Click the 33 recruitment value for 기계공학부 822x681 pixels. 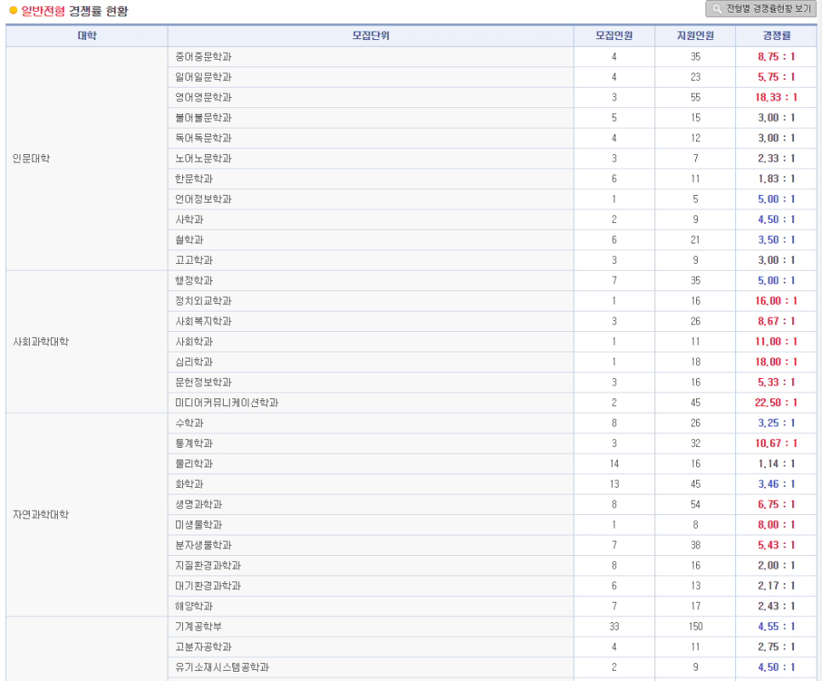click(x=614, y=627)
